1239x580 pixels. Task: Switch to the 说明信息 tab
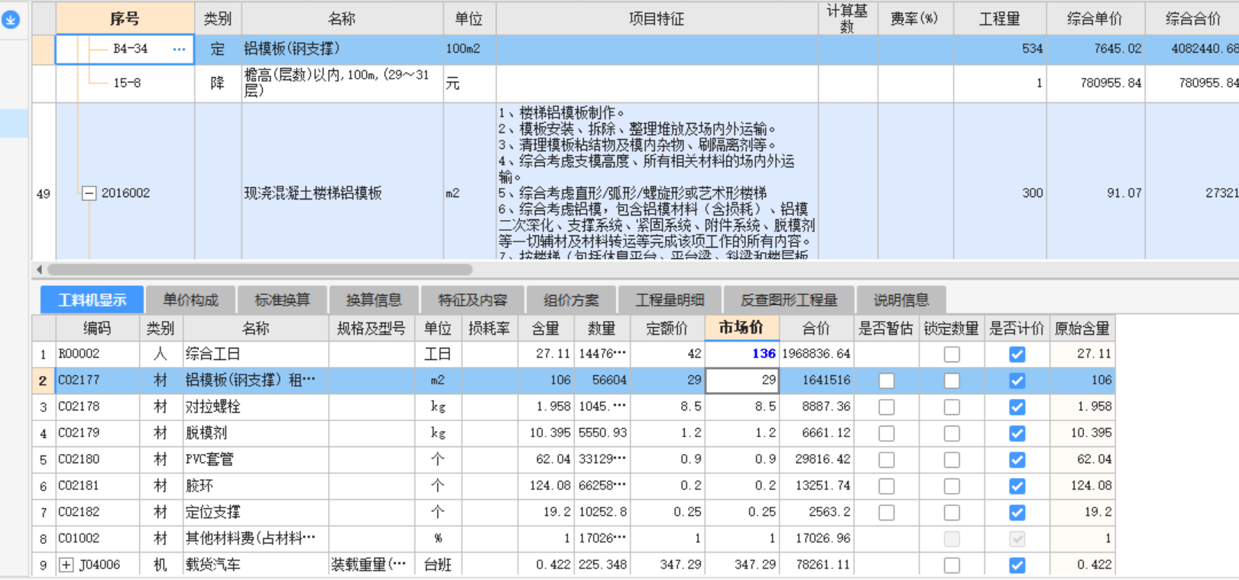tap(901, 300)
